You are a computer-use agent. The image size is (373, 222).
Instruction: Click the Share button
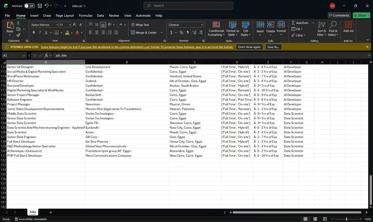361,15
